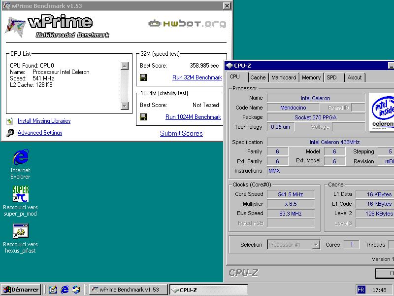
Task: Switch to the Cache tab in CPU-Z
Action: pyautogui.click(x=258, y=77)
